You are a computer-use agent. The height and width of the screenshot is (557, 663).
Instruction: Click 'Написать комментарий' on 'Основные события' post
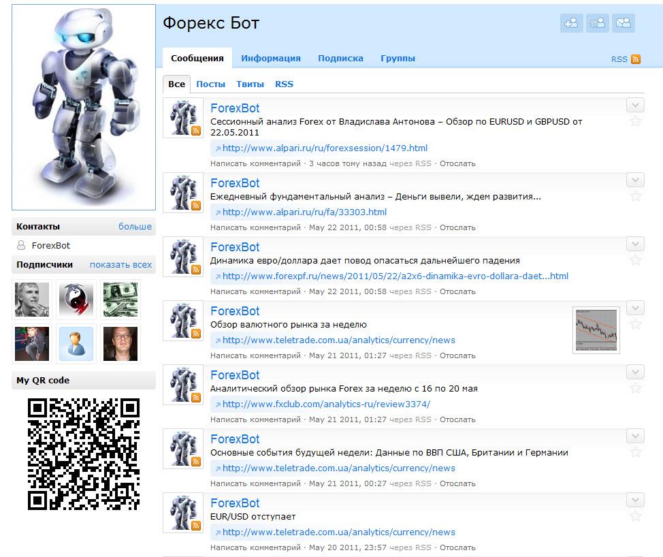tap(255, 484)
